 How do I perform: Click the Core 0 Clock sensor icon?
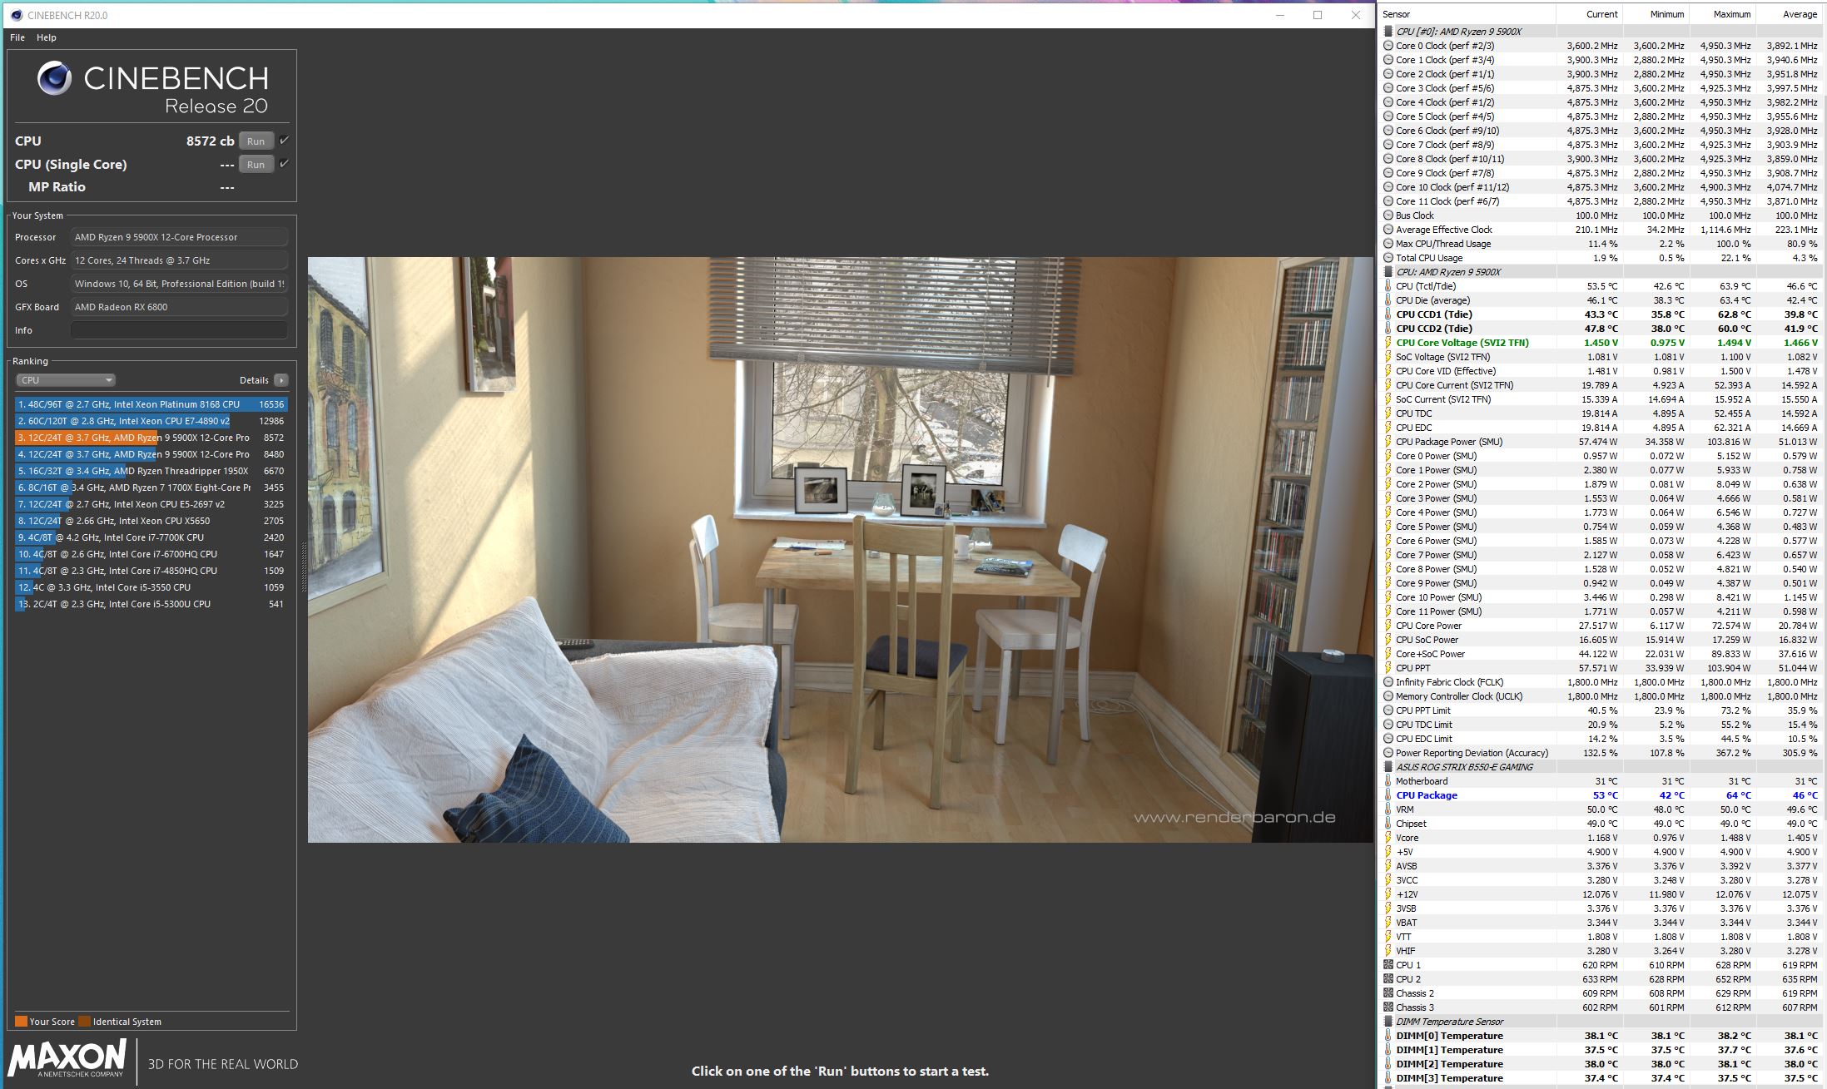point(1388,46)
